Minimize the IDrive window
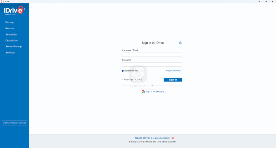The width and height of the screenshot is (276, 148). click(x=260, y=2)
